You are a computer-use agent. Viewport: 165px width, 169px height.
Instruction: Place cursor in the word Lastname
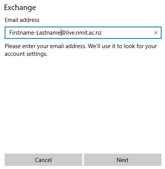[x=48, y=33]
